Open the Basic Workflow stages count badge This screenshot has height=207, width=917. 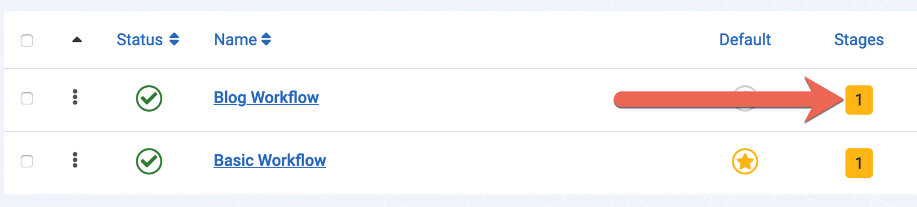[859, 163]
